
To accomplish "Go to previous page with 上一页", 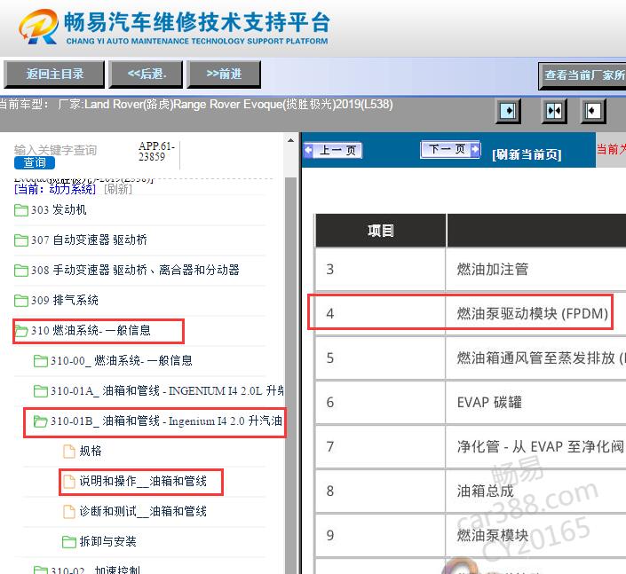I will coord(333,151).
